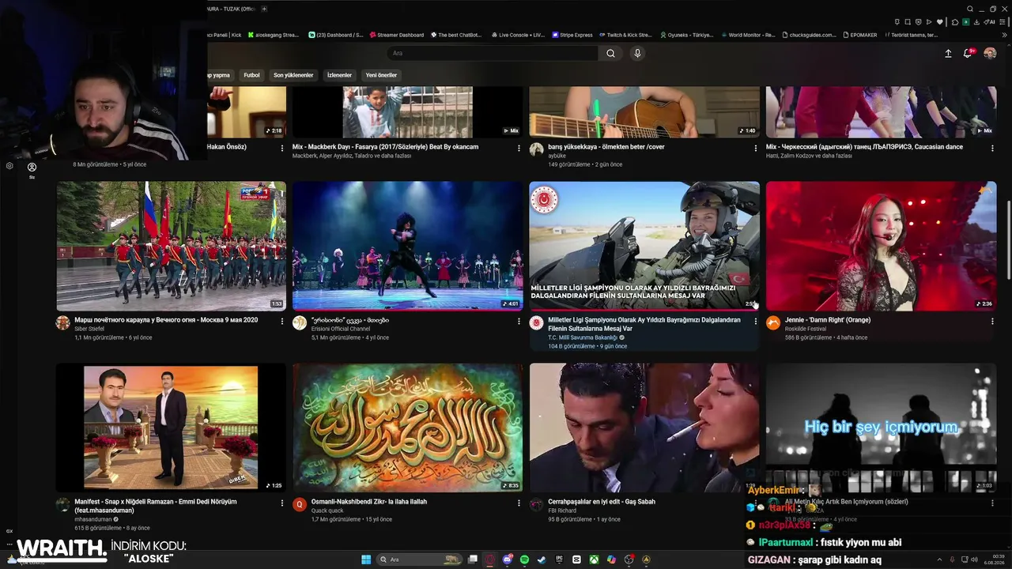Open Steam from the taskbar
This screenshot has height=569, width=1012.
542,560
